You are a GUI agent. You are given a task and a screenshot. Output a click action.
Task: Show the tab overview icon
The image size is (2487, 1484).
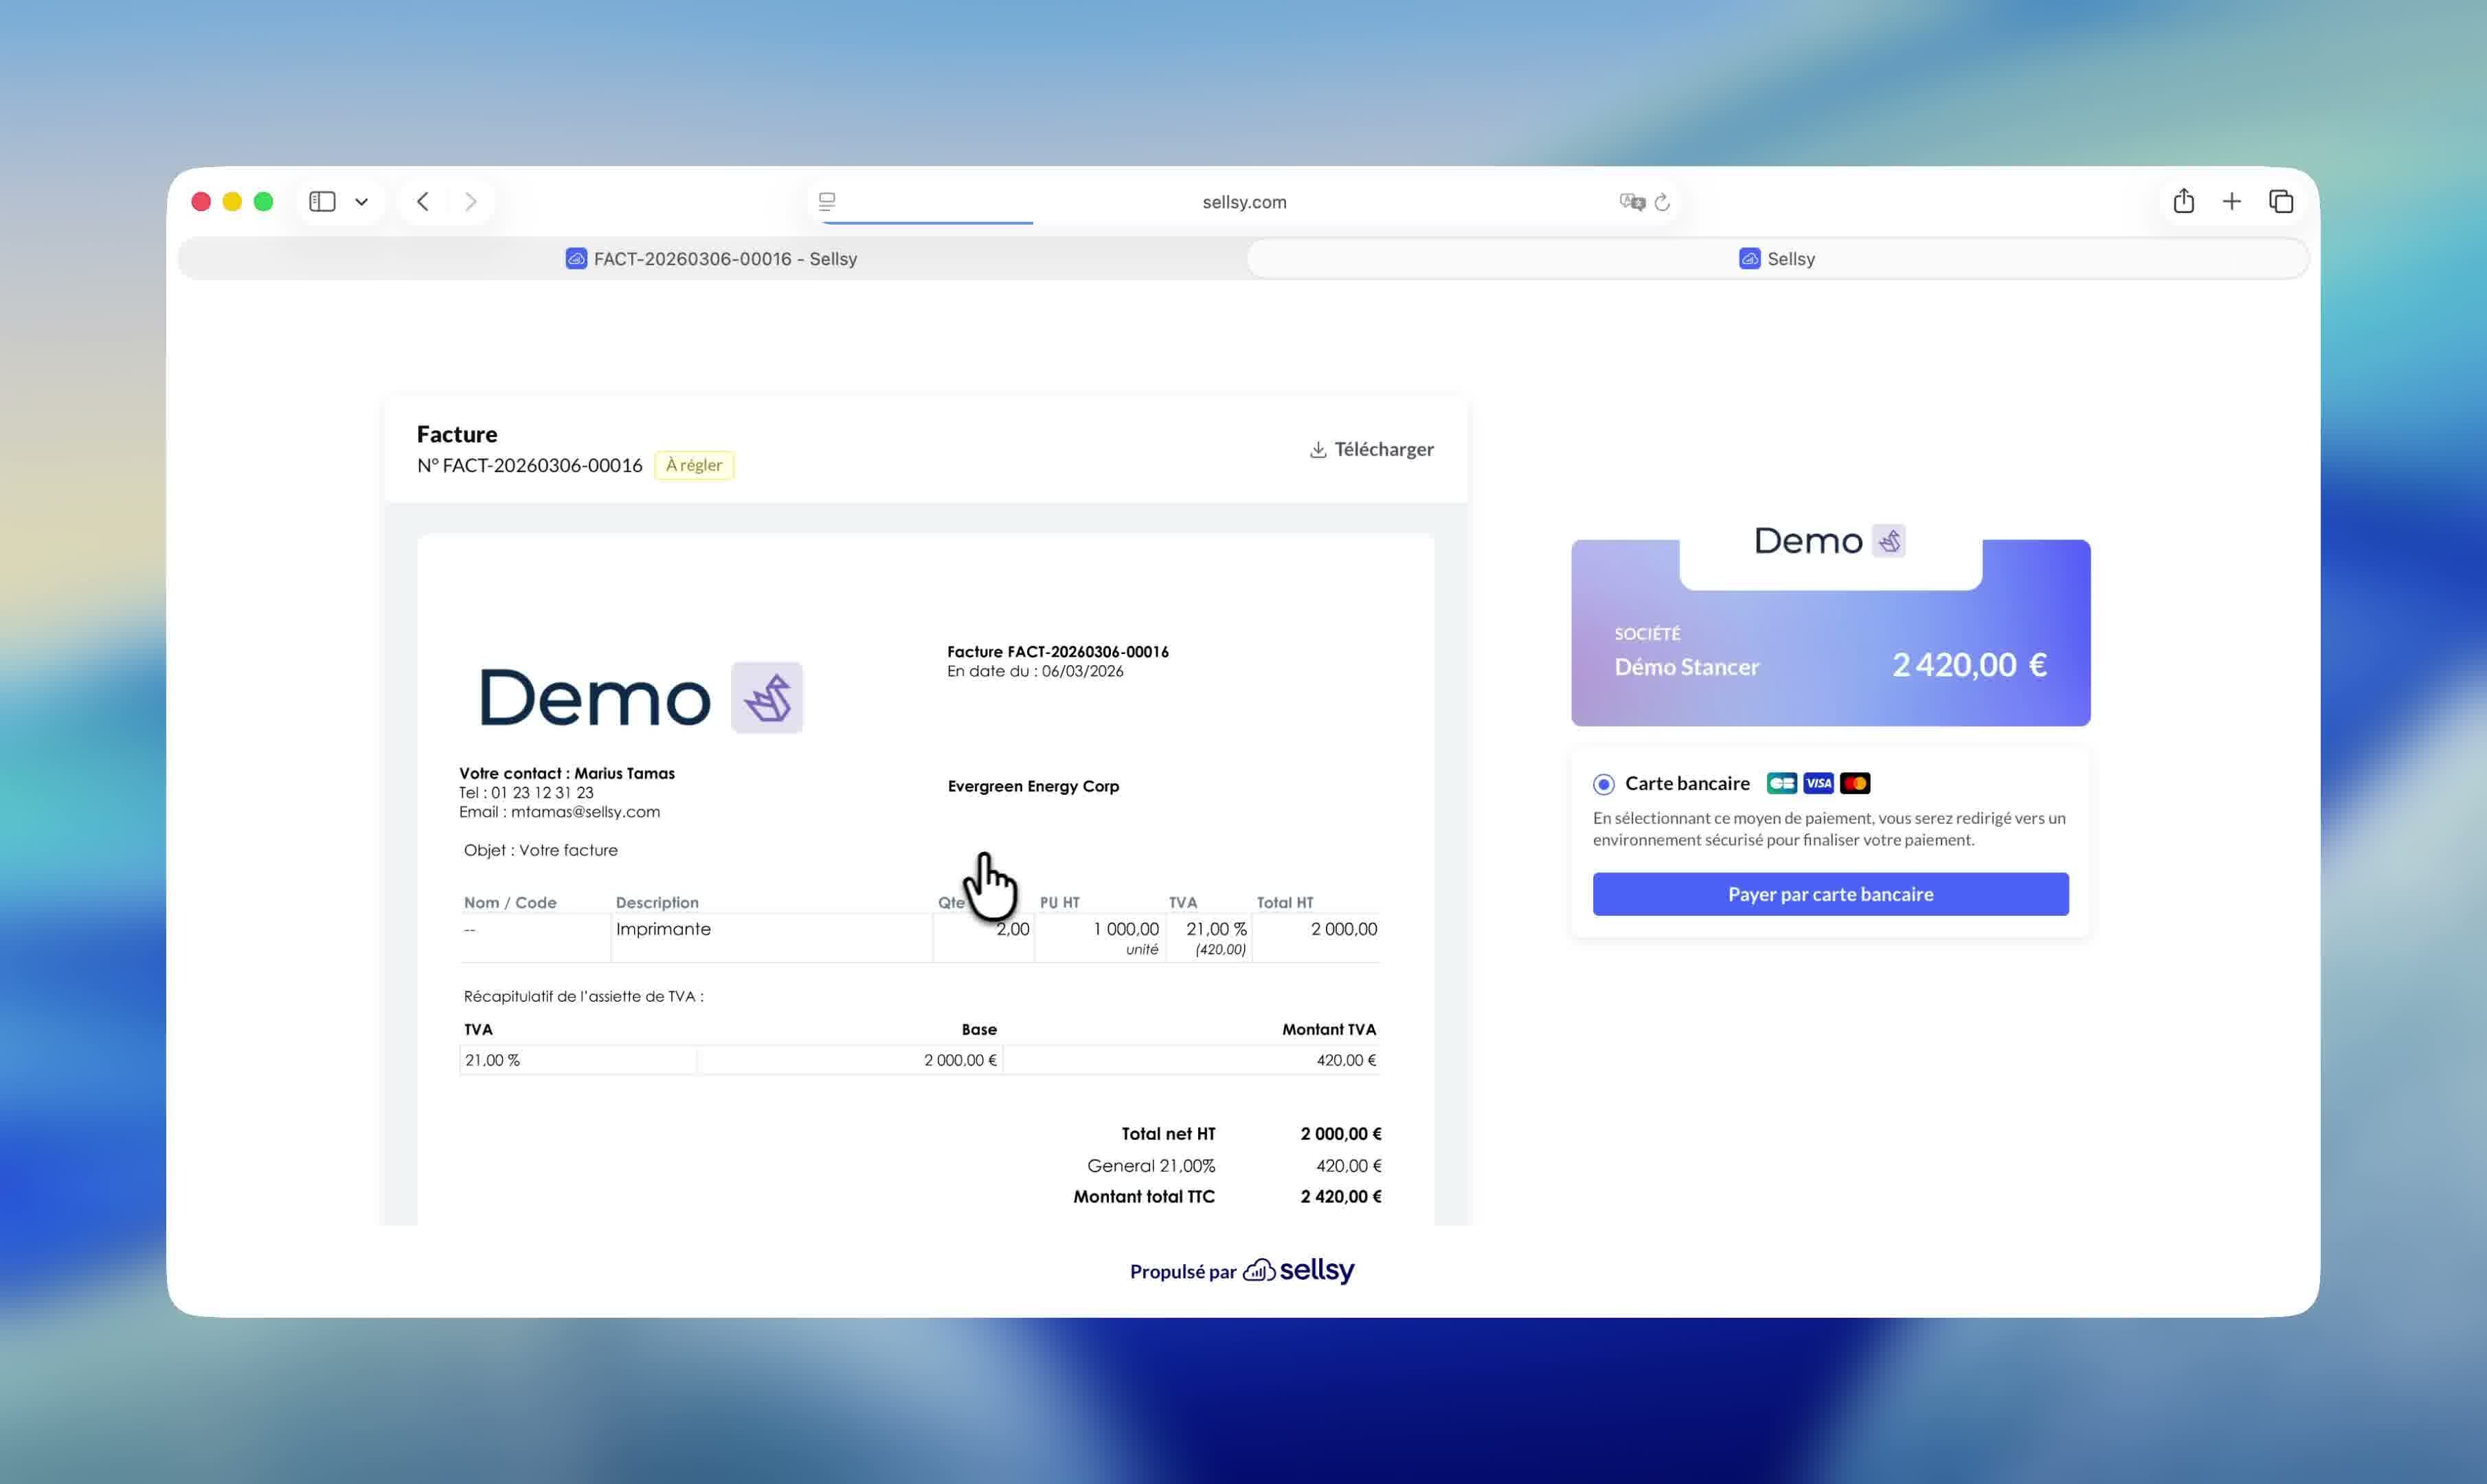coord(2281,202)
